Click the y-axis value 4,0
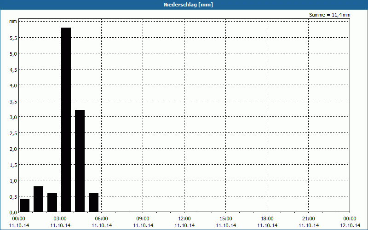 13,86
